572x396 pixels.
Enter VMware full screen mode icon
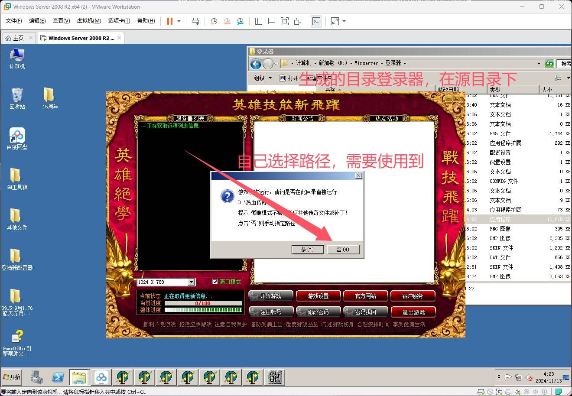coord(285,21)
